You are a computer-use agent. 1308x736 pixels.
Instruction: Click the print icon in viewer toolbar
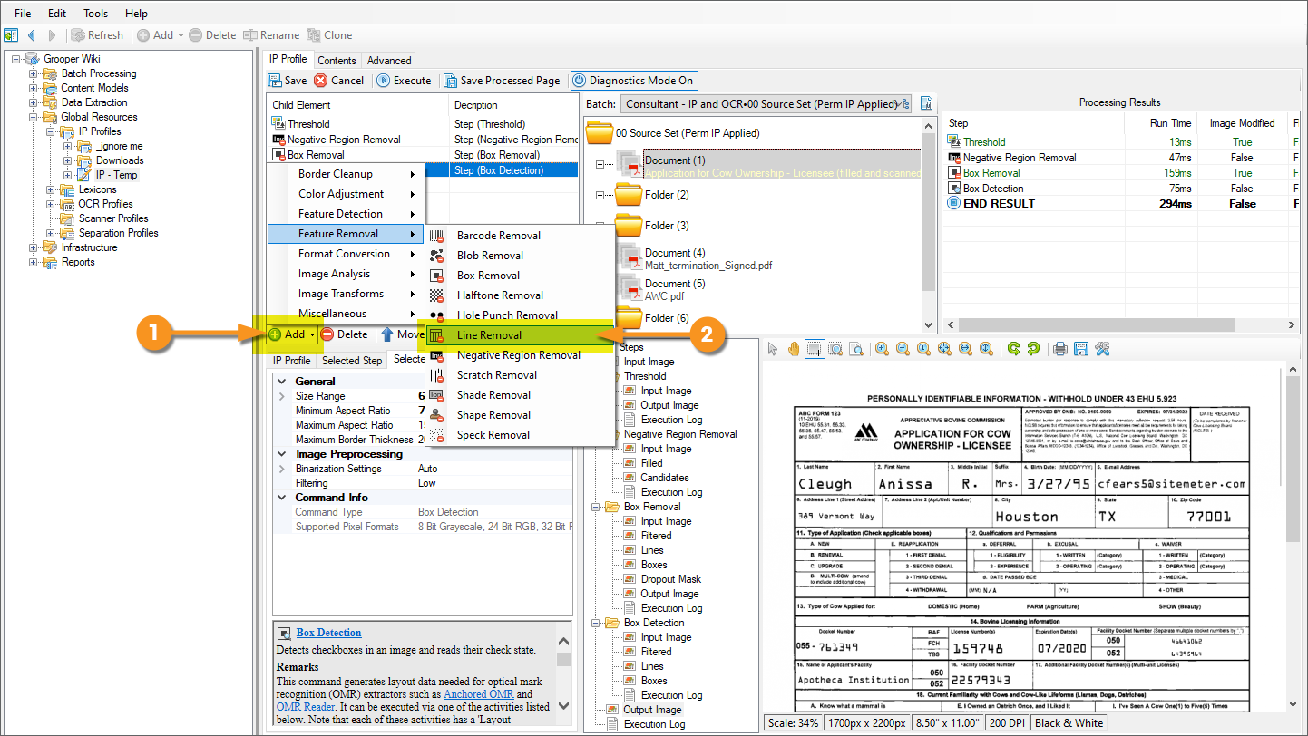tap(1059, 349)
